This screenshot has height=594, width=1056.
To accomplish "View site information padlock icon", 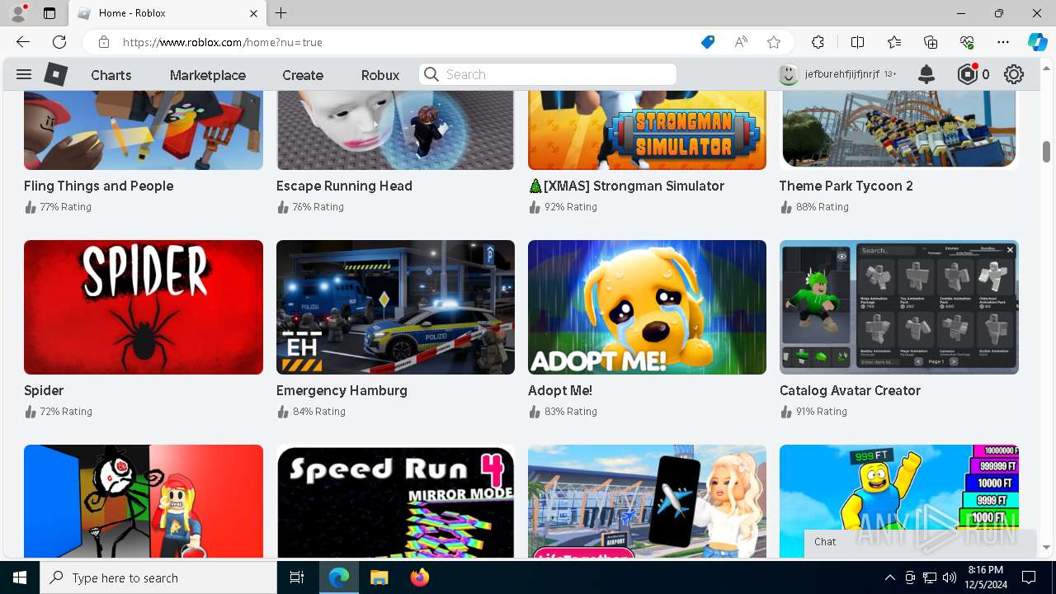I will (104, 42).
